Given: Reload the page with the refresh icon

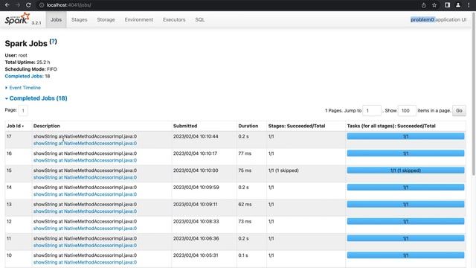Looking at the screenshot, I should pyautogui.click(x=28, y=5).
